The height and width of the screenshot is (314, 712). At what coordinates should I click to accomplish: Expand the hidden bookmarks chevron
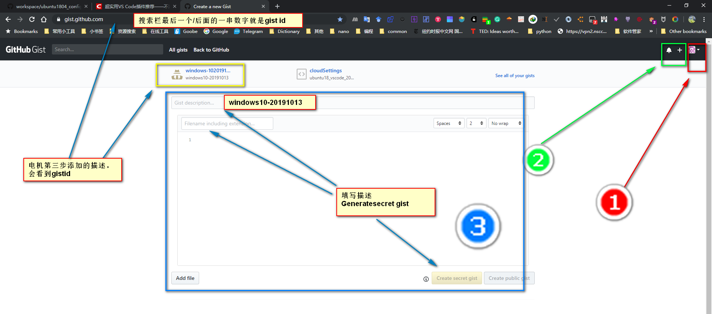pyautogui.click(x=651, y=31)
